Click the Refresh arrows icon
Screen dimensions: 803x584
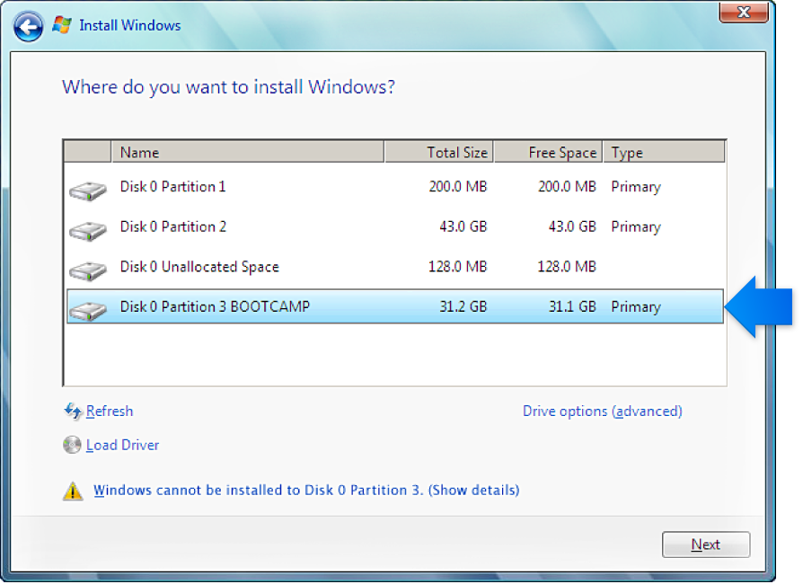73,411
